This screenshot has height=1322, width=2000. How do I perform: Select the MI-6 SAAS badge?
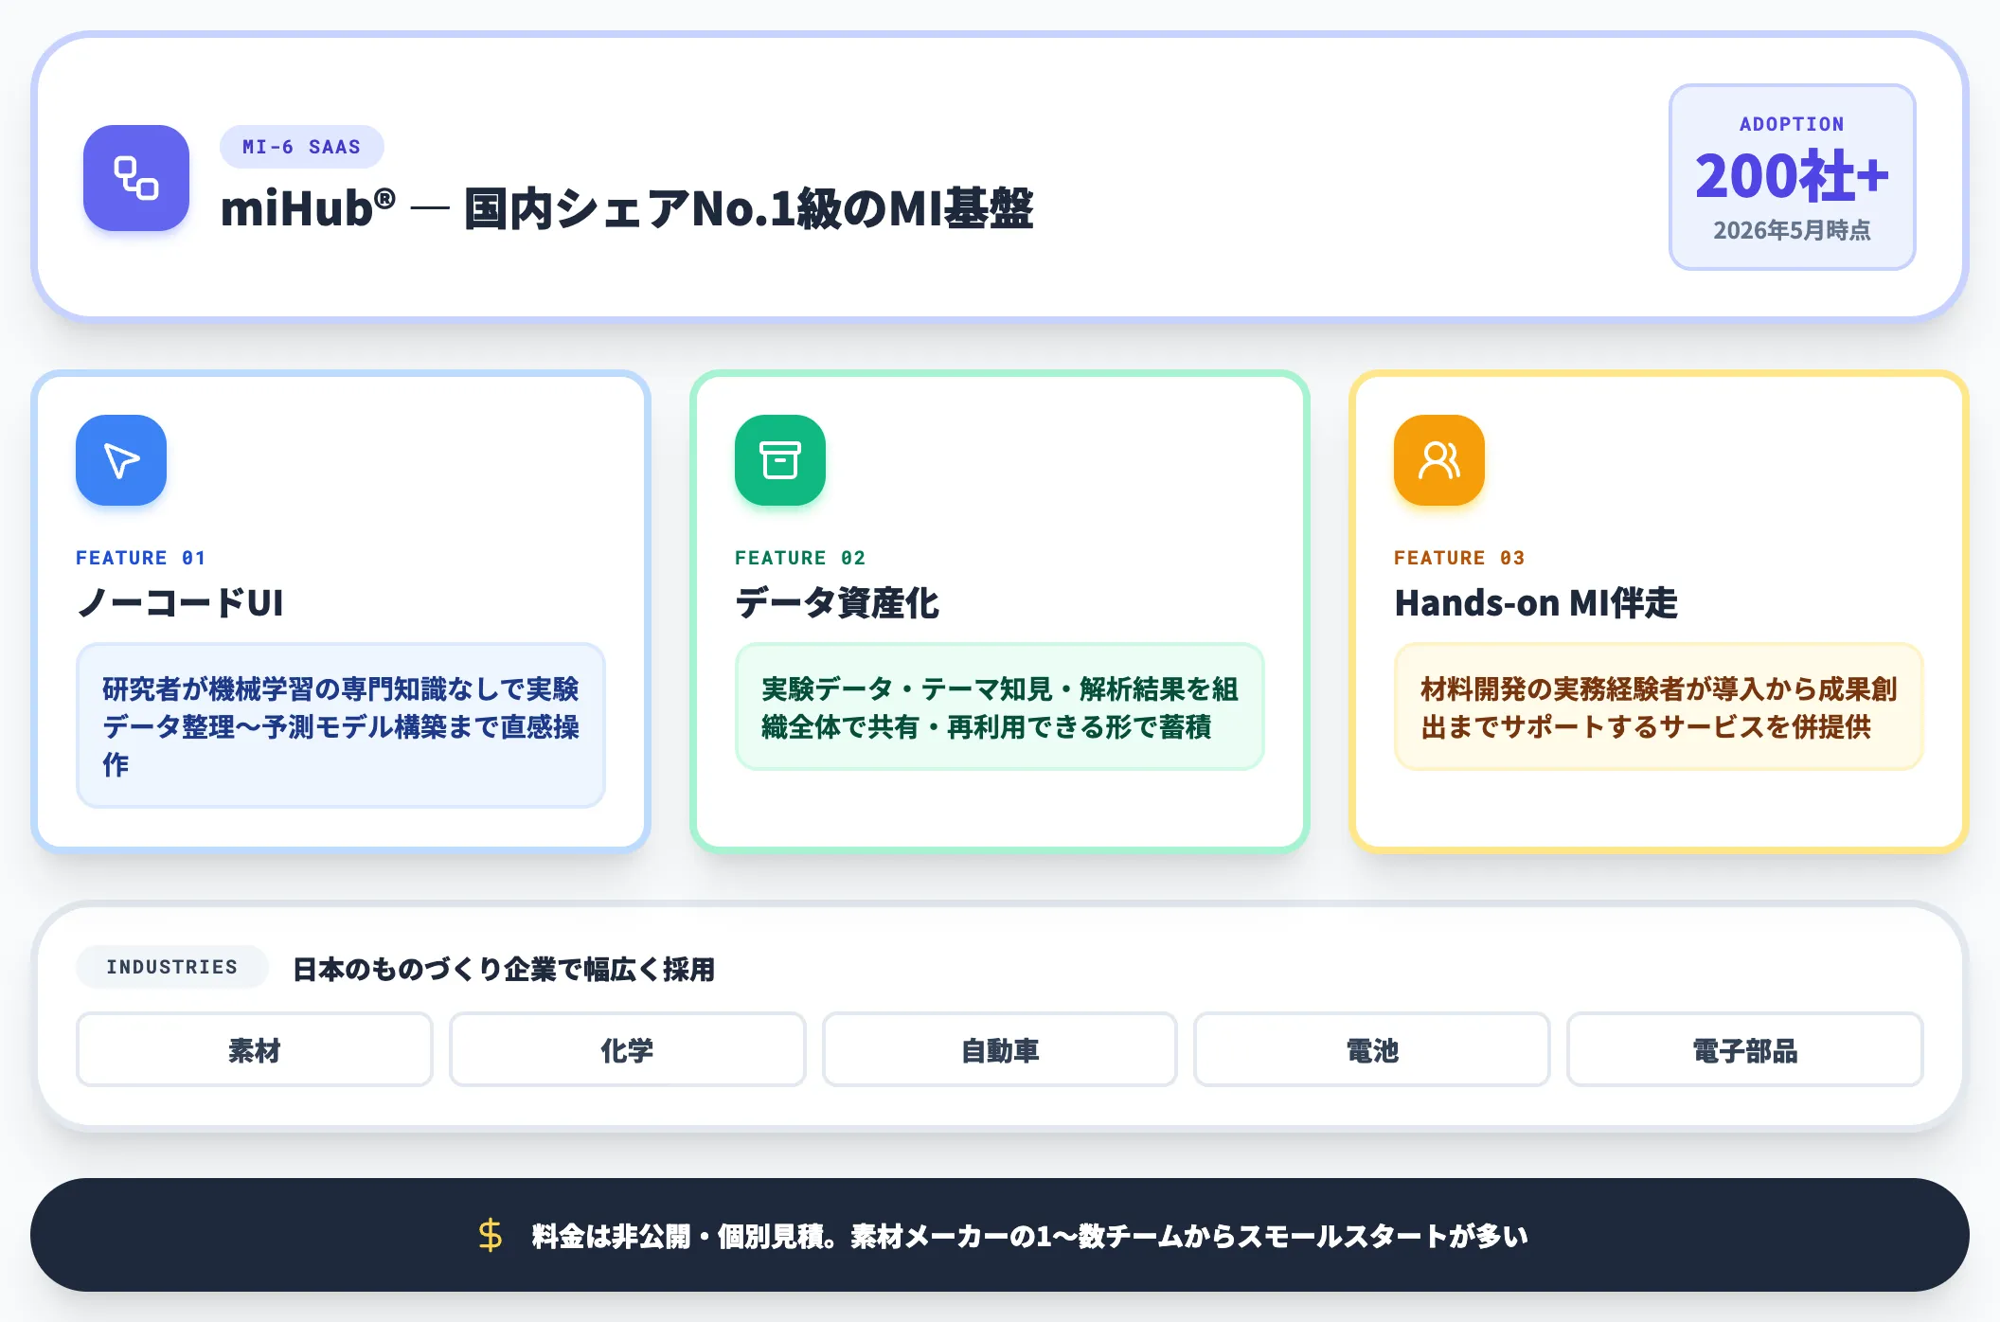[x=302, y=147]
